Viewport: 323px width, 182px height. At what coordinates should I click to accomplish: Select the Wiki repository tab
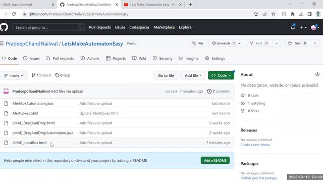(139, 59)
